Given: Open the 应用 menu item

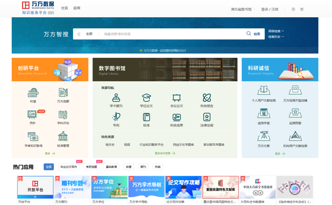Looking at the screenshot, I should coord(77,8).
